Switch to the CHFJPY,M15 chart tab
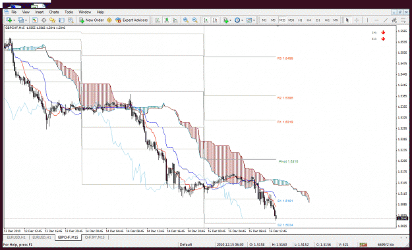This screenshot has width=412, height=250. coord(94,238)
